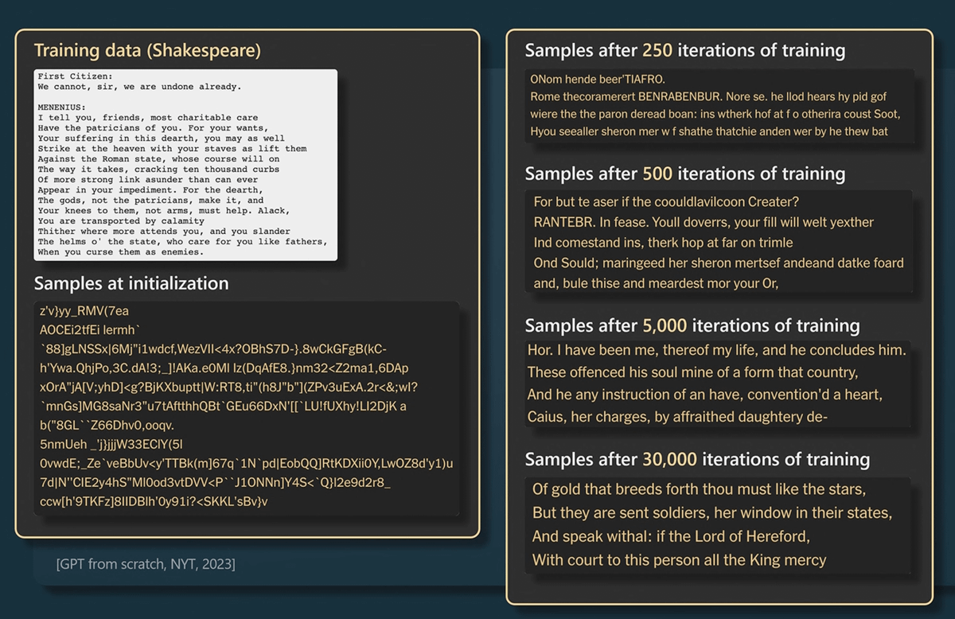Click the "GPT from scratch, NYT, 2023" citation
The image size is (955, 619).
click(146, 564)
